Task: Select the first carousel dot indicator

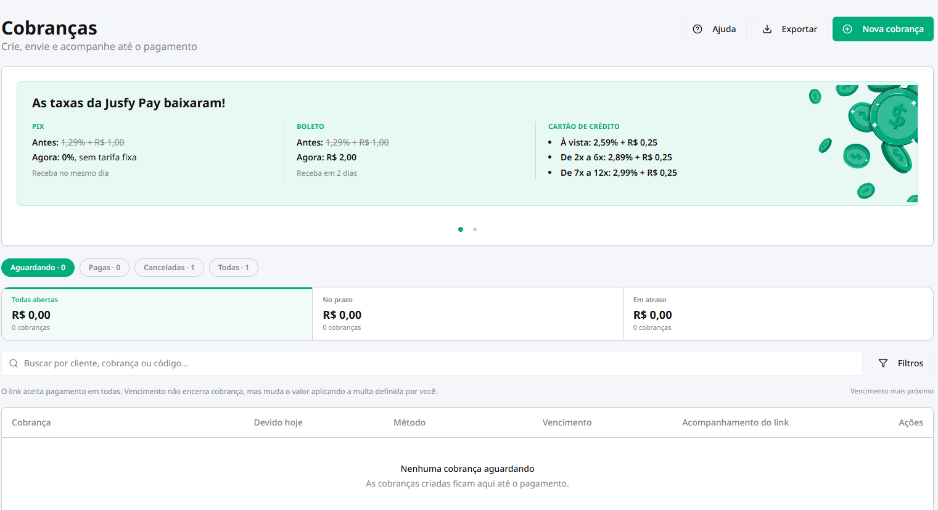Action: (x=461, y=229)
